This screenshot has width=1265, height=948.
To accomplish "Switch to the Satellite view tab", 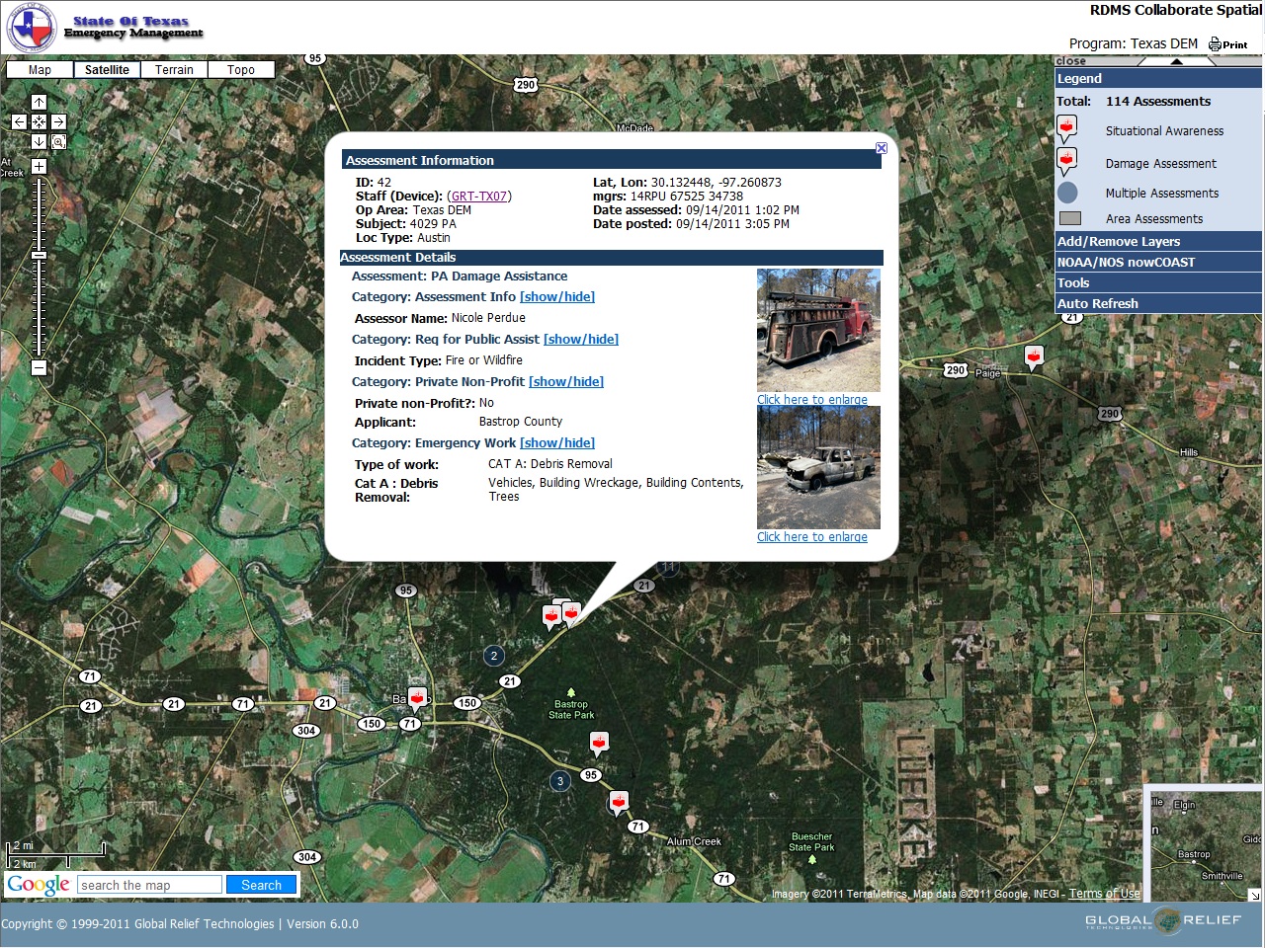I will 107,70.
